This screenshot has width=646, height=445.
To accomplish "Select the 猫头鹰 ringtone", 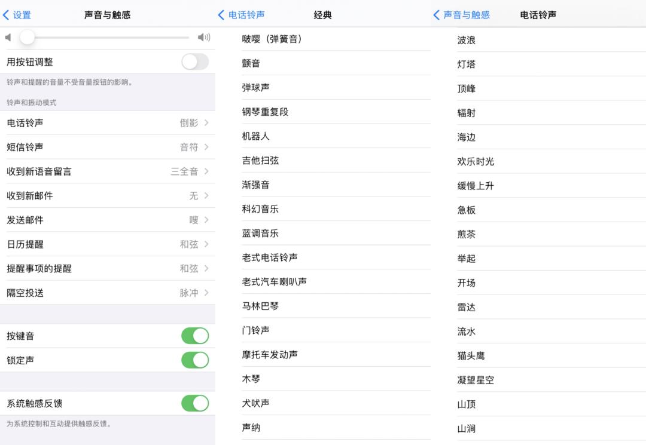I will [x=538, y=355].
